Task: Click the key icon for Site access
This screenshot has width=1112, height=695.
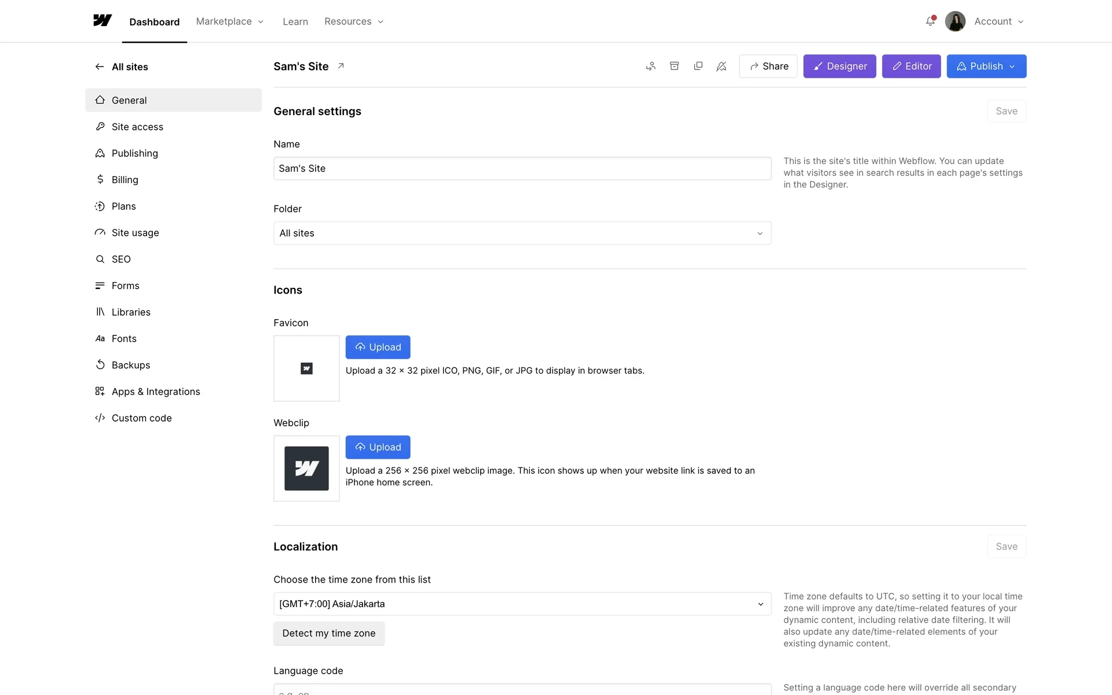Action: [100, 126]
